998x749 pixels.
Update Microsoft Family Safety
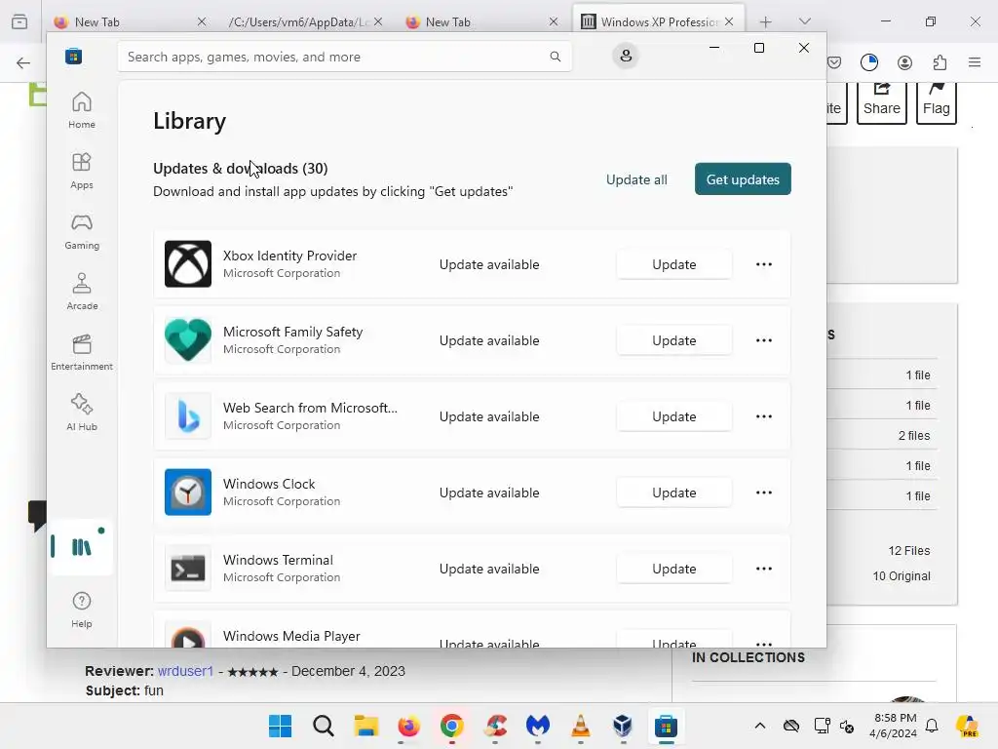pyautogui.click(x=674, y=340)
